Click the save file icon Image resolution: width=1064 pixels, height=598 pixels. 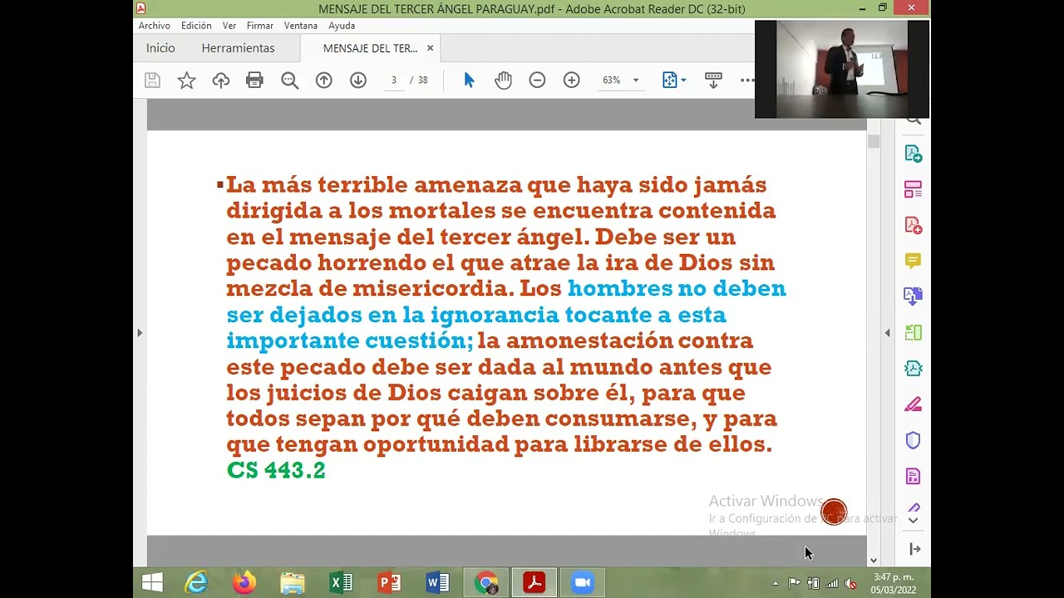[152, 81]
